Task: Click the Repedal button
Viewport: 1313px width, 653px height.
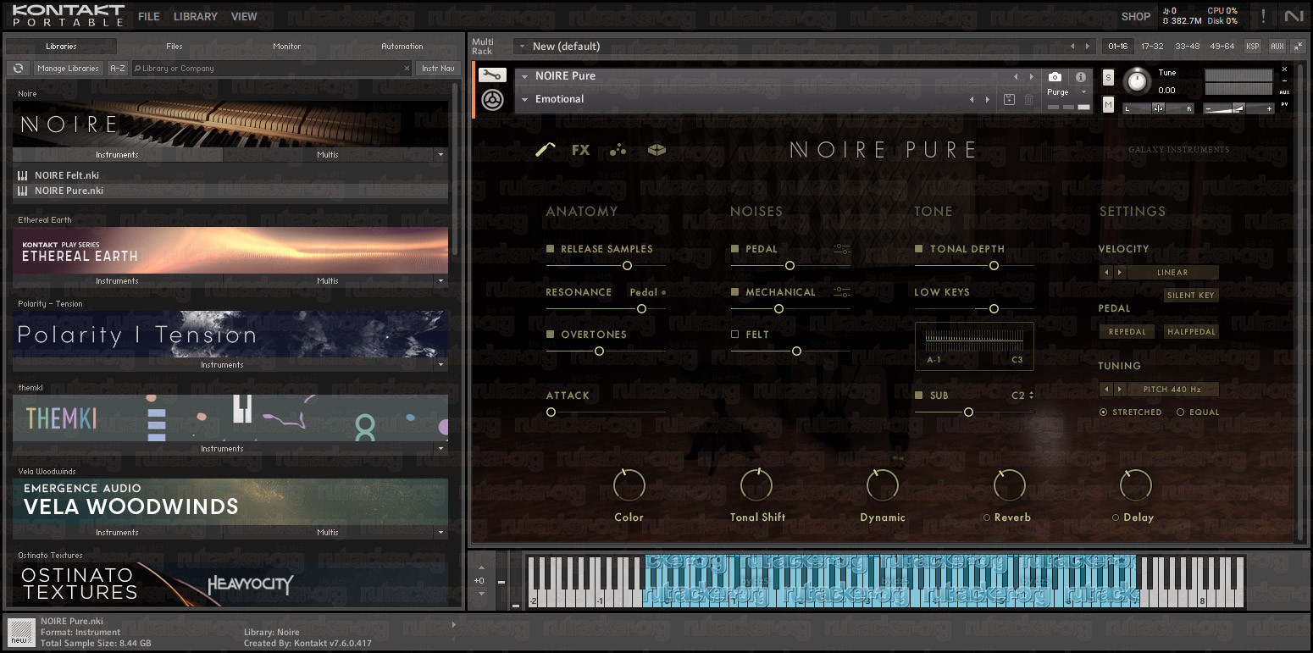Action: (1127, 332)
